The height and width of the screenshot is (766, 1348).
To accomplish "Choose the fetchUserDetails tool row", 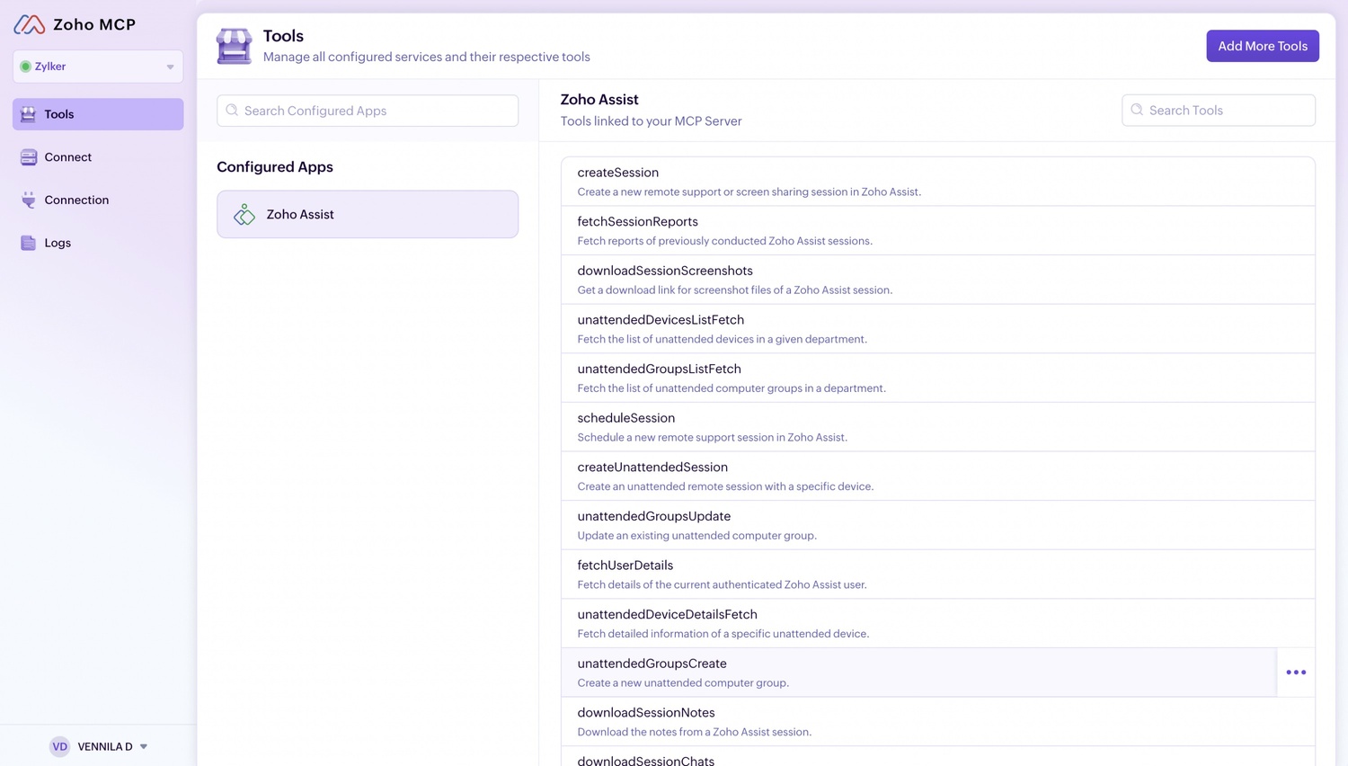I will coord(937,574).
